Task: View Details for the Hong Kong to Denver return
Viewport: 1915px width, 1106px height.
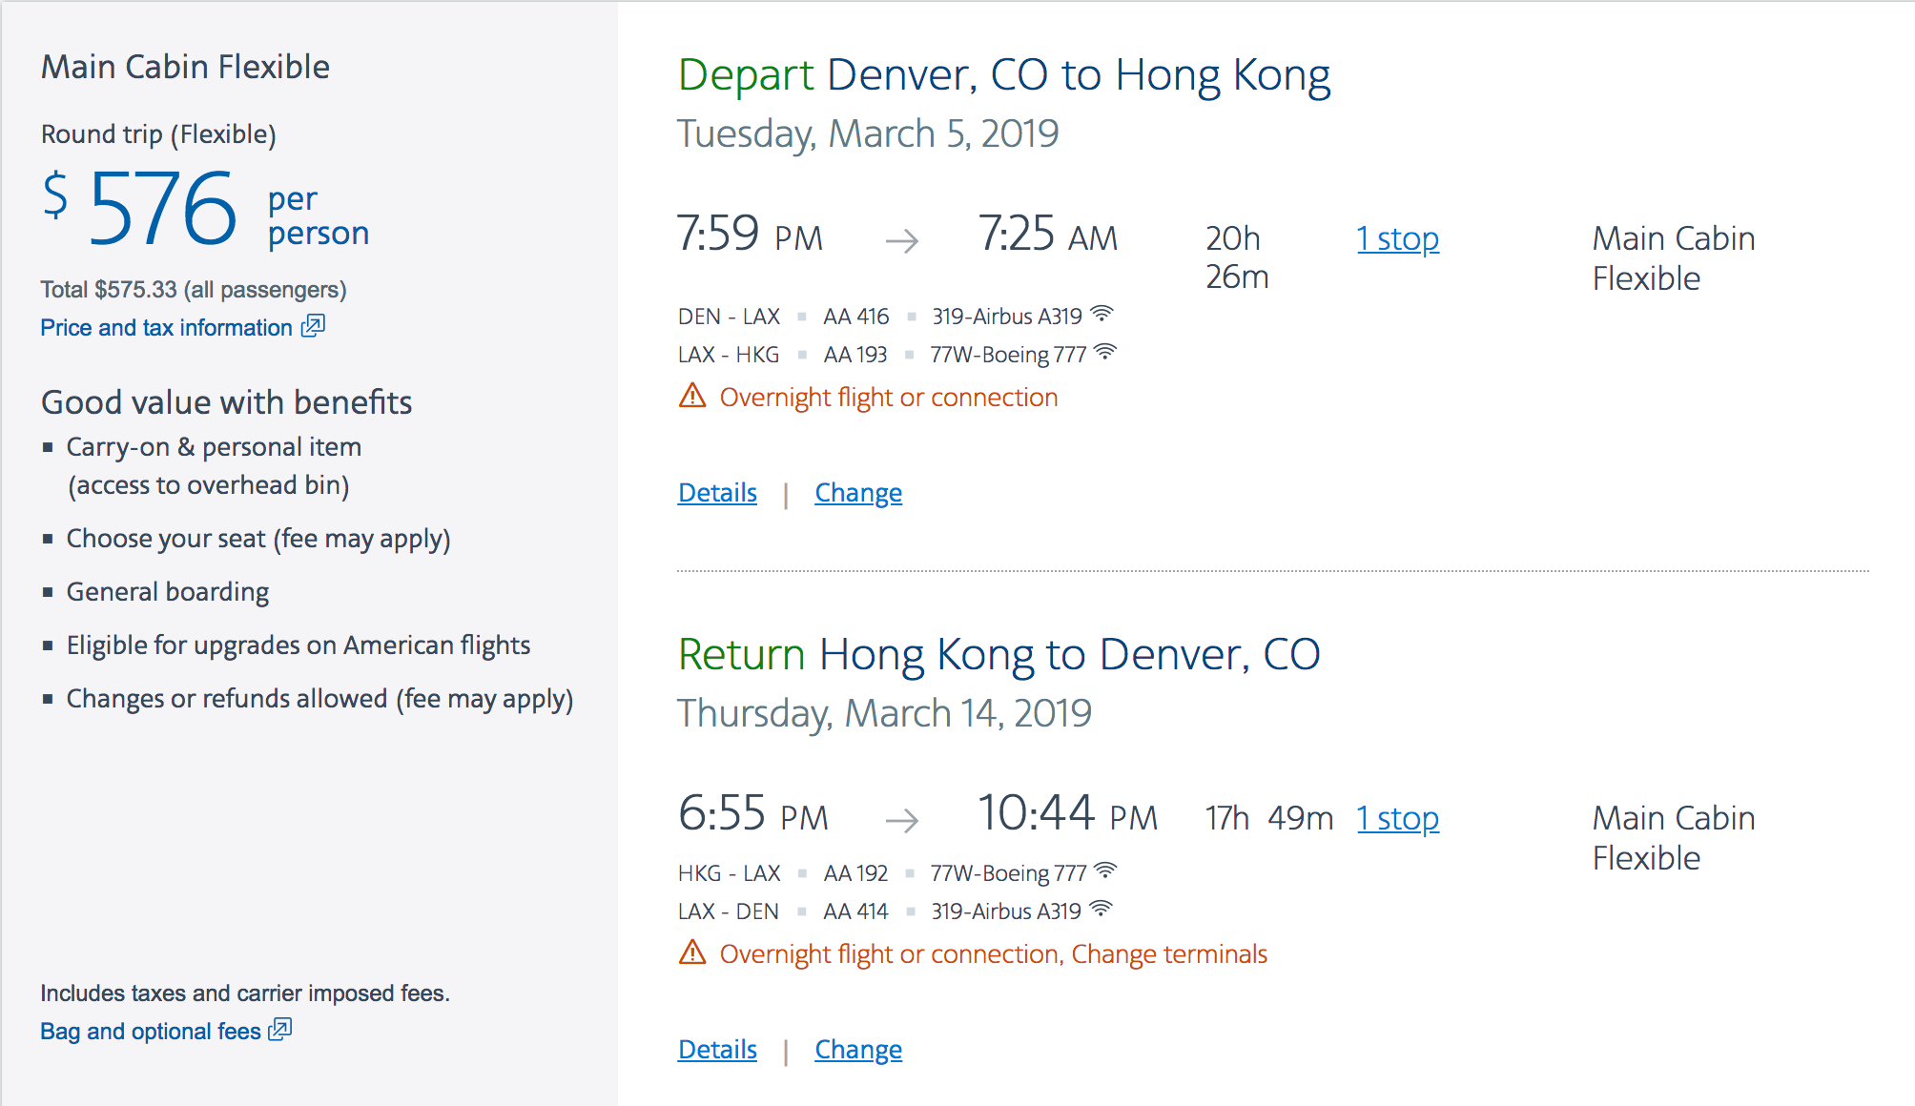Action: coord(717,1050)
